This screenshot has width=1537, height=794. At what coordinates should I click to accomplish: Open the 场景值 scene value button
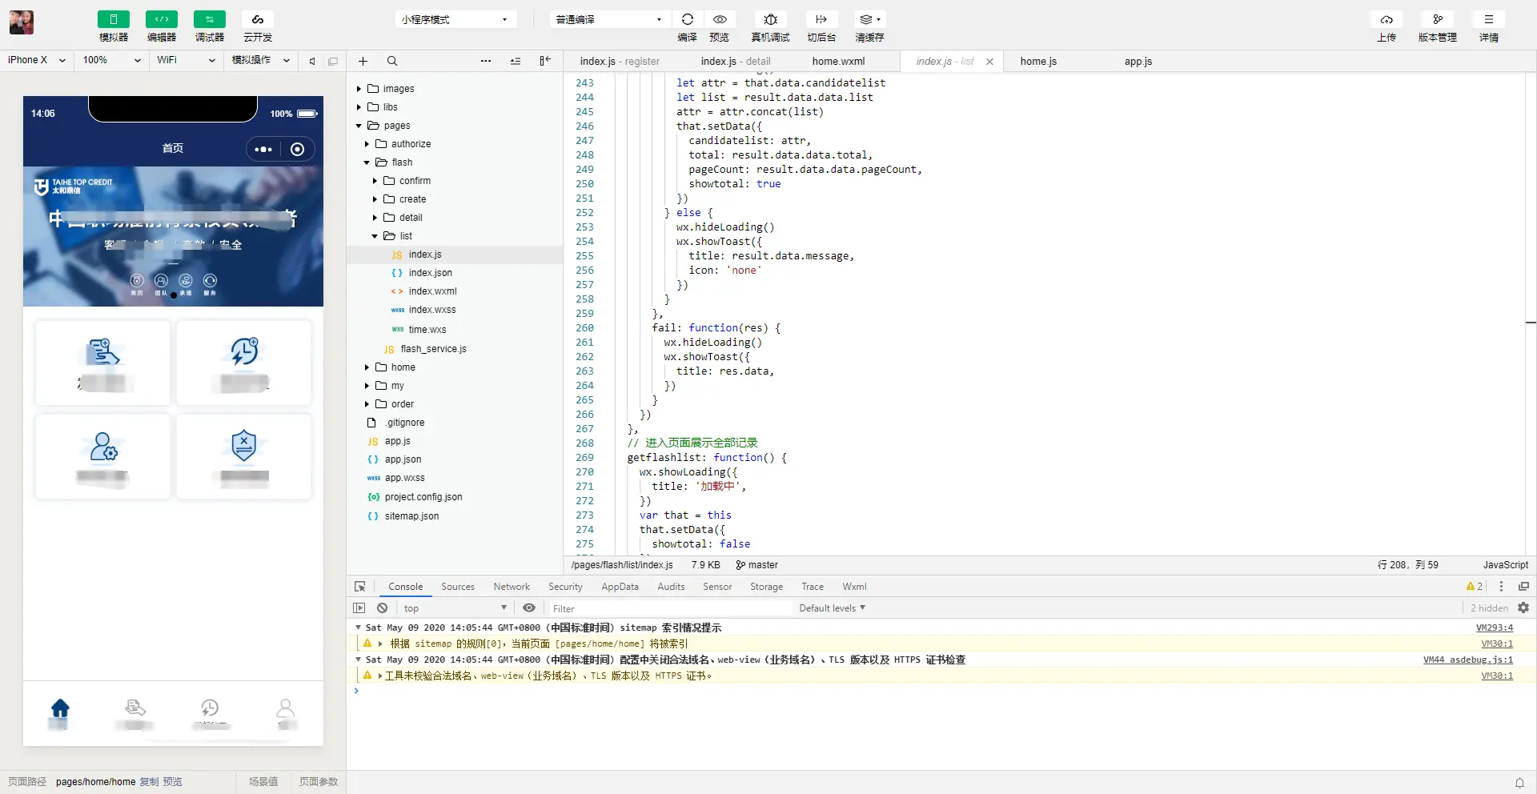coord(263,782)
